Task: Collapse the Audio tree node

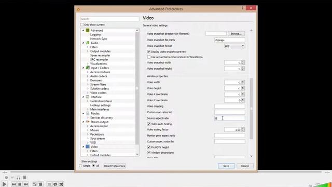Action: (83, 43)
